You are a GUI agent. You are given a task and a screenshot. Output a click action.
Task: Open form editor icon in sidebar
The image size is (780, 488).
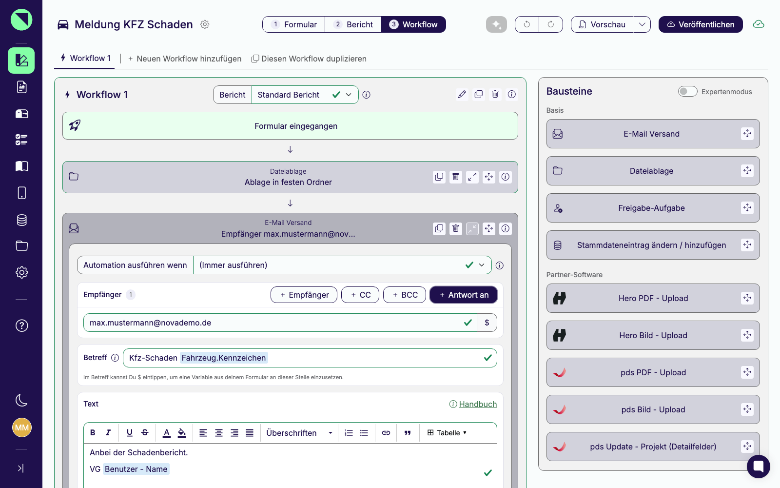[21, 61]
